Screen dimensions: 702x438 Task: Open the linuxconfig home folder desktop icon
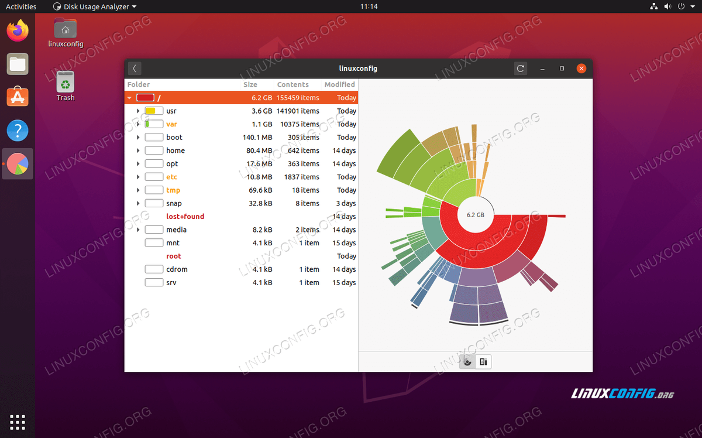66,33
